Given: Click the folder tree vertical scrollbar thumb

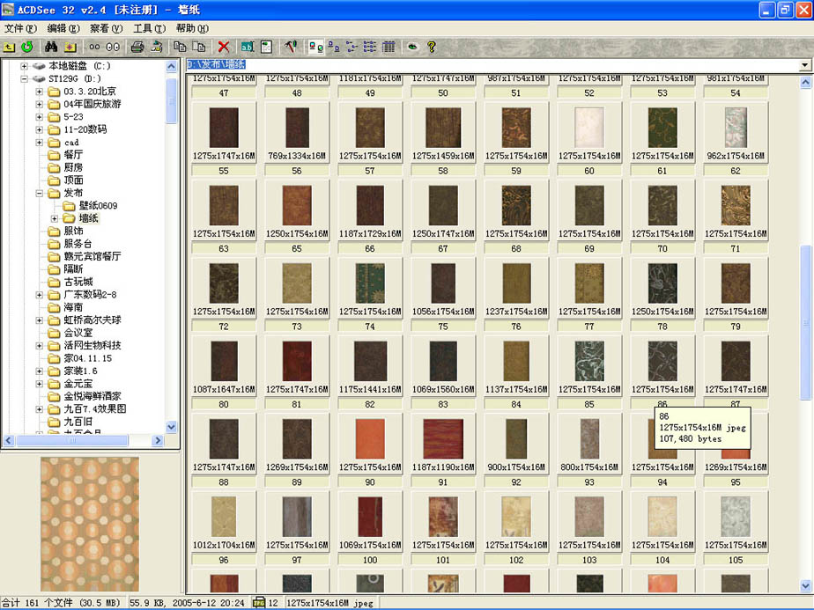Looking at the screenshot, I should [171, 101].
